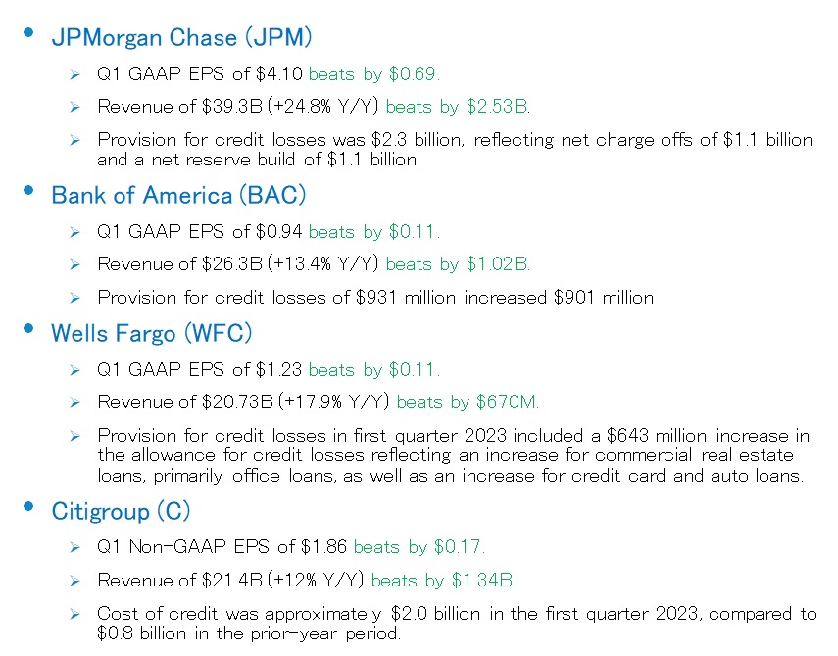Screen dimensions: 838x656
Task: Click arrow bullet beside Citigroup cost of credit
Action: (x=74, y=614)
